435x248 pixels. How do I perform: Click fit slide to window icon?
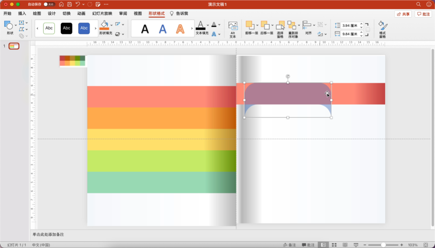click(x=426, y=245)
